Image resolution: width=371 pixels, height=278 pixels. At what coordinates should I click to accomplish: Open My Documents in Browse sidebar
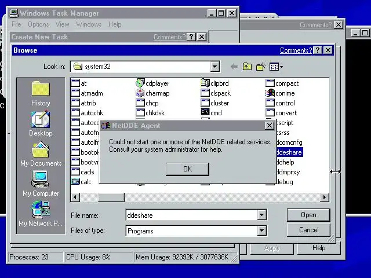pos(41,153)
